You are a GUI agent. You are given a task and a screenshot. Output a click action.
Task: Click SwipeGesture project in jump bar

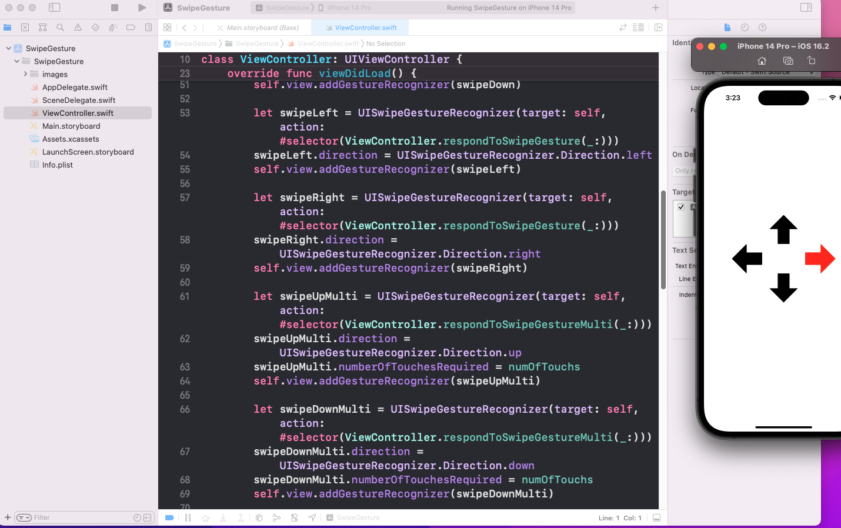tap(190, 44)
